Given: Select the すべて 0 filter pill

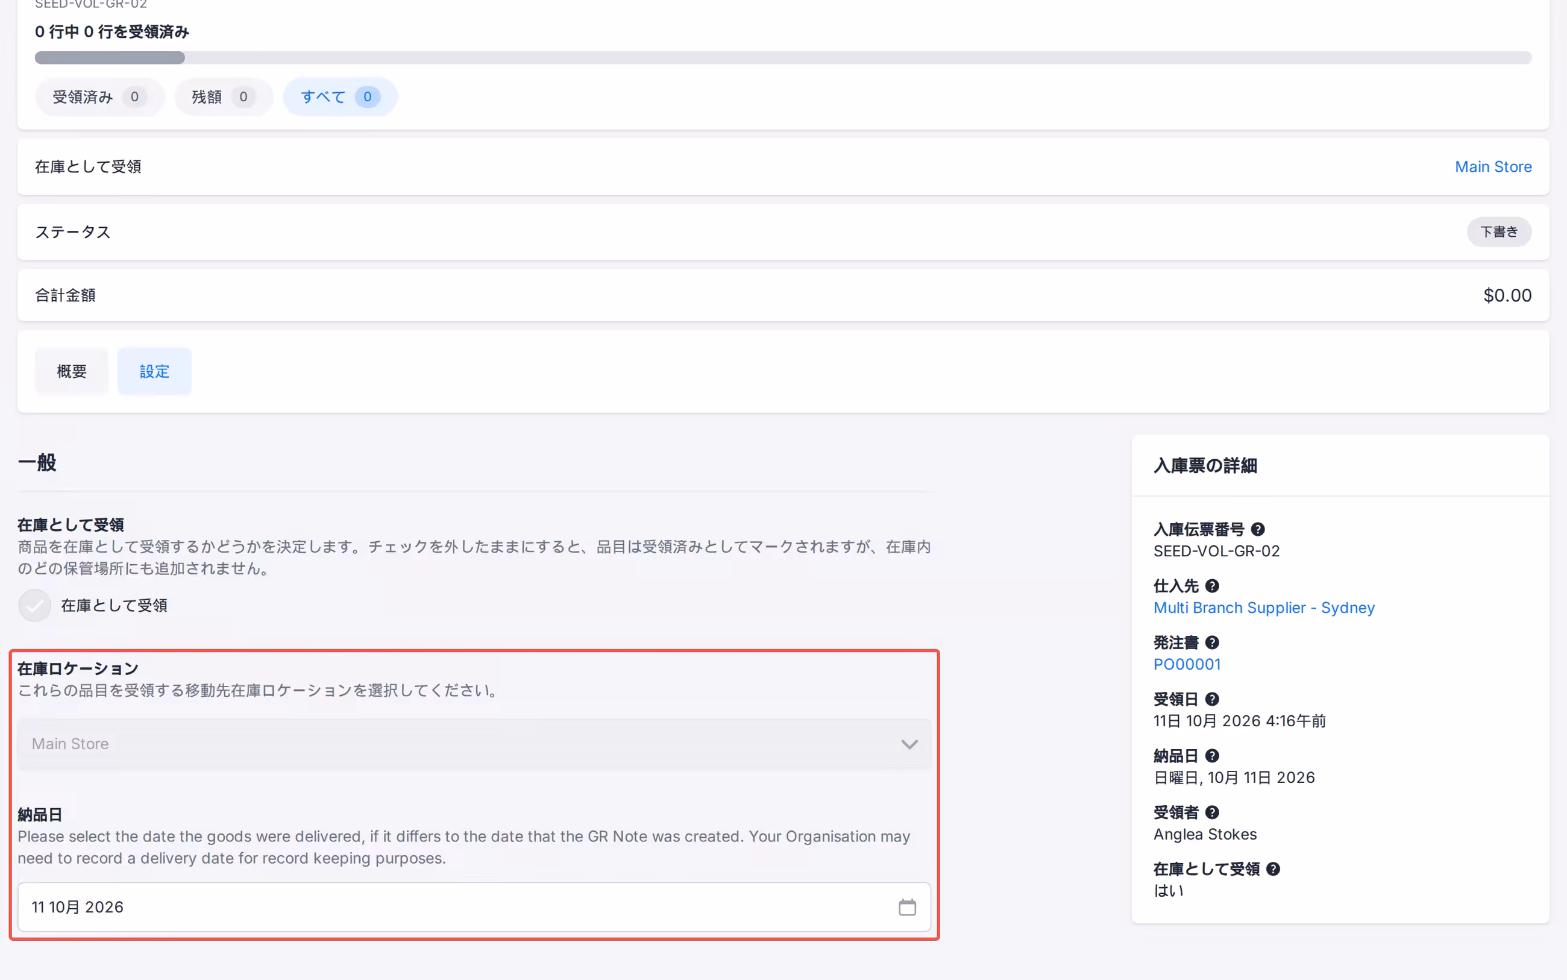Looking at the screenshot, I should pyautogui.click(x=341, y=97).
